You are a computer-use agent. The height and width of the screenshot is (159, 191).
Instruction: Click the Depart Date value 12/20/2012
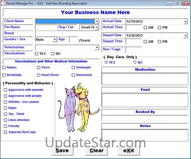click(135, 36)
